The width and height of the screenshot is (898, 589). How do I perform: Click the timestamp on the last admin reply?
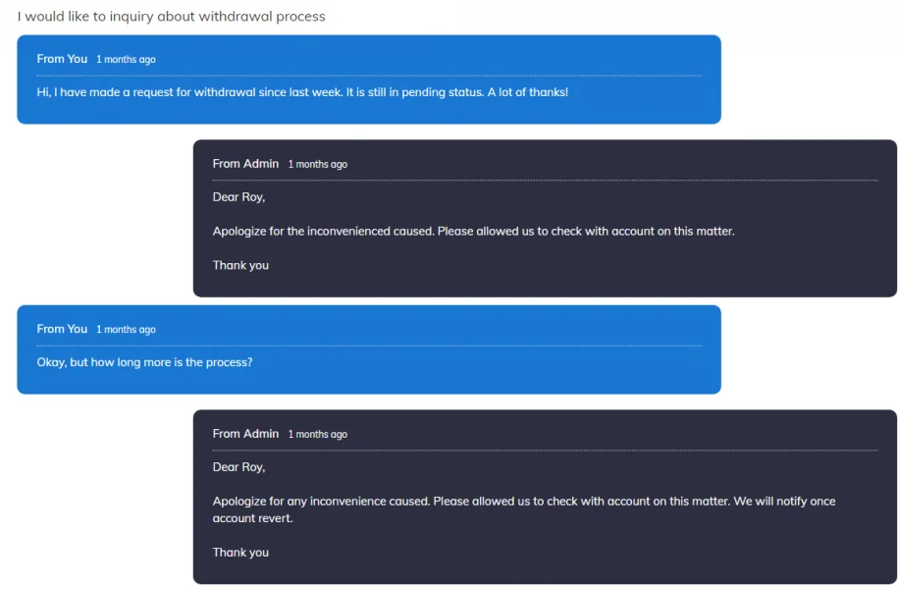[317, 434]
